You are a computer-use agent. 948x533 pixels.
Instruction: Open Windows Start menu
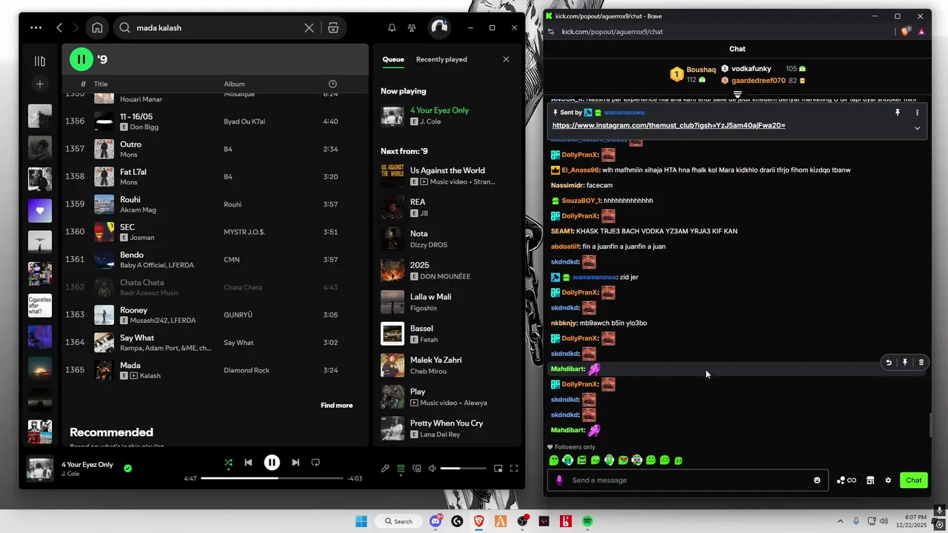(361, 521)
